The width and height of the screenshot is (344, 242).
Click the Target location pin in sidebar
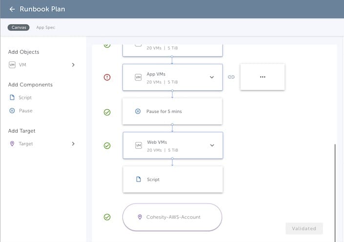click(12, 144)
